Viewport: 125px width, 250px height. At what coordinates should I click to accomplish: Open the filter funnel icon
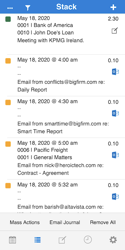[28, 7]
